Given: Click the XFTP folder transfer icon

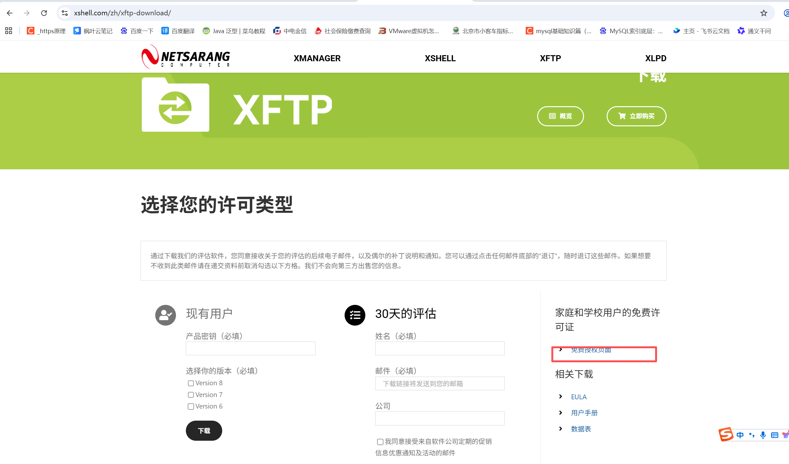Looking at the screenshot, I should [x=175, y=105].
